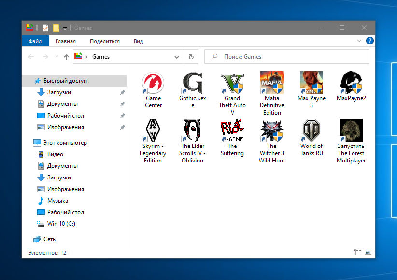Open the recent locations dropdown arrow
The image size is (397, 280).
[x=57, y=56]
